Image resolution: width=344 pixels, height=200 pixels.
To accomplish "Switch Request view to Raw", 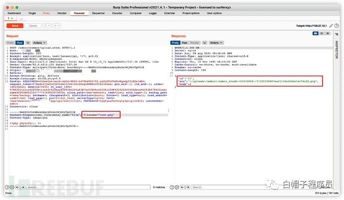I will [20, 43].
